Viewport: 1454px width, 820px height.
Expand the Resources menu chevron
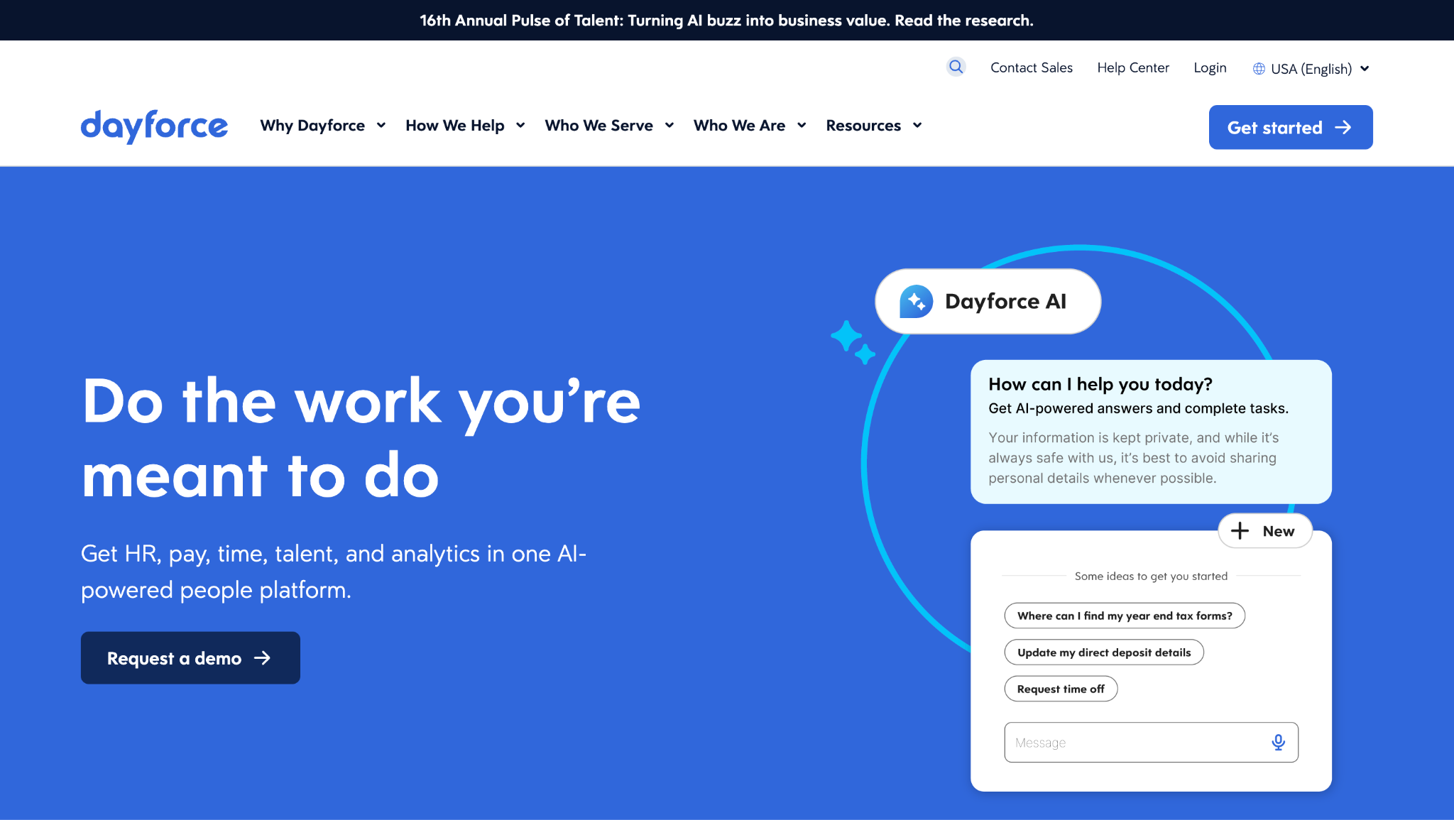pyautogui.click(x=917, y=126)
